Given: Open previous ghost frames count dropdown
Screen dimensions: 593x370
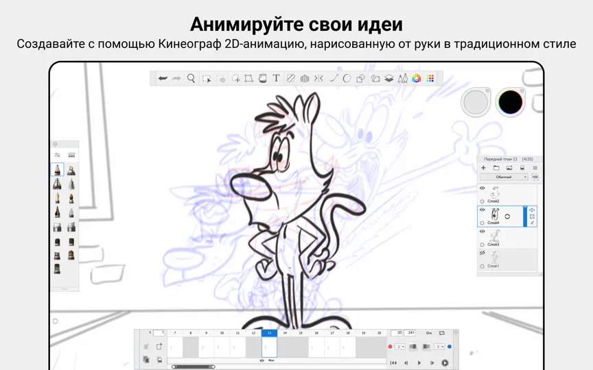Looking at the screenshot, I should 400,347.
